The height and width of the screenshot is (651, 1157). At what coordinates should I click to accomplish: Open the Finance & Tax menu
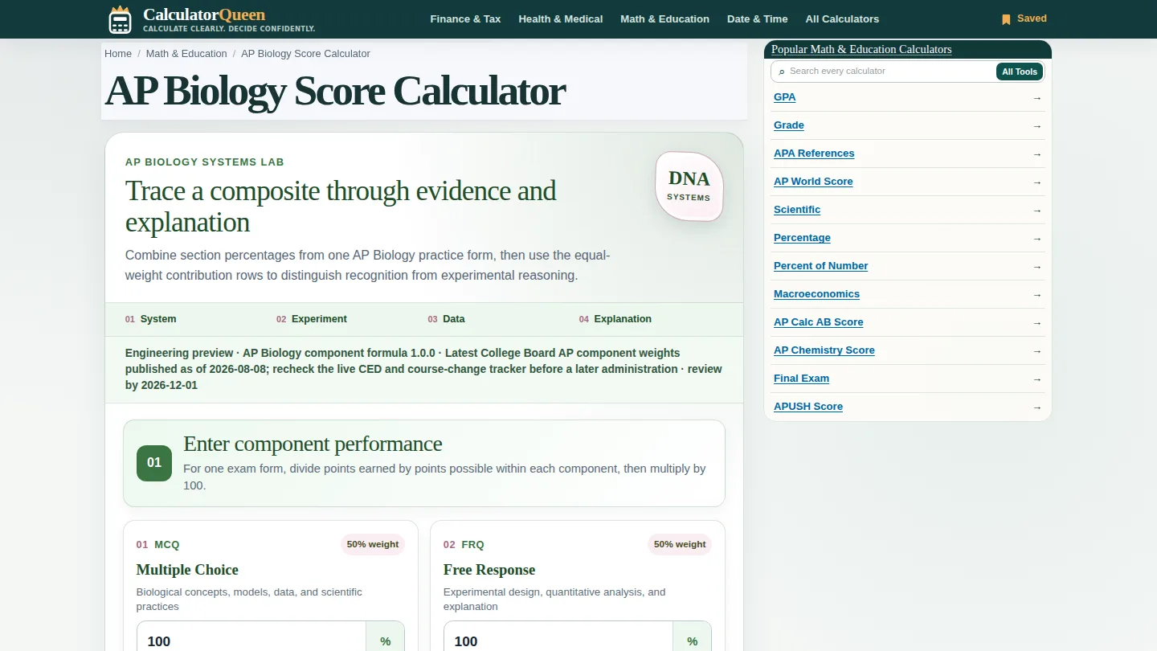[465, 19]
